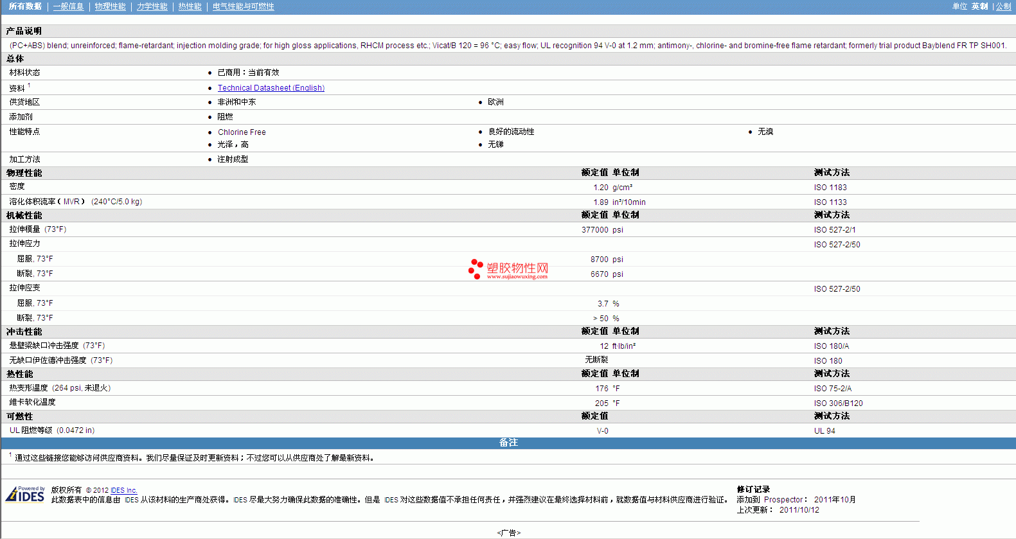Open the IDES Inc. copyright link
This screenshot has width=1016, height=539.
(x=124, y=490)
